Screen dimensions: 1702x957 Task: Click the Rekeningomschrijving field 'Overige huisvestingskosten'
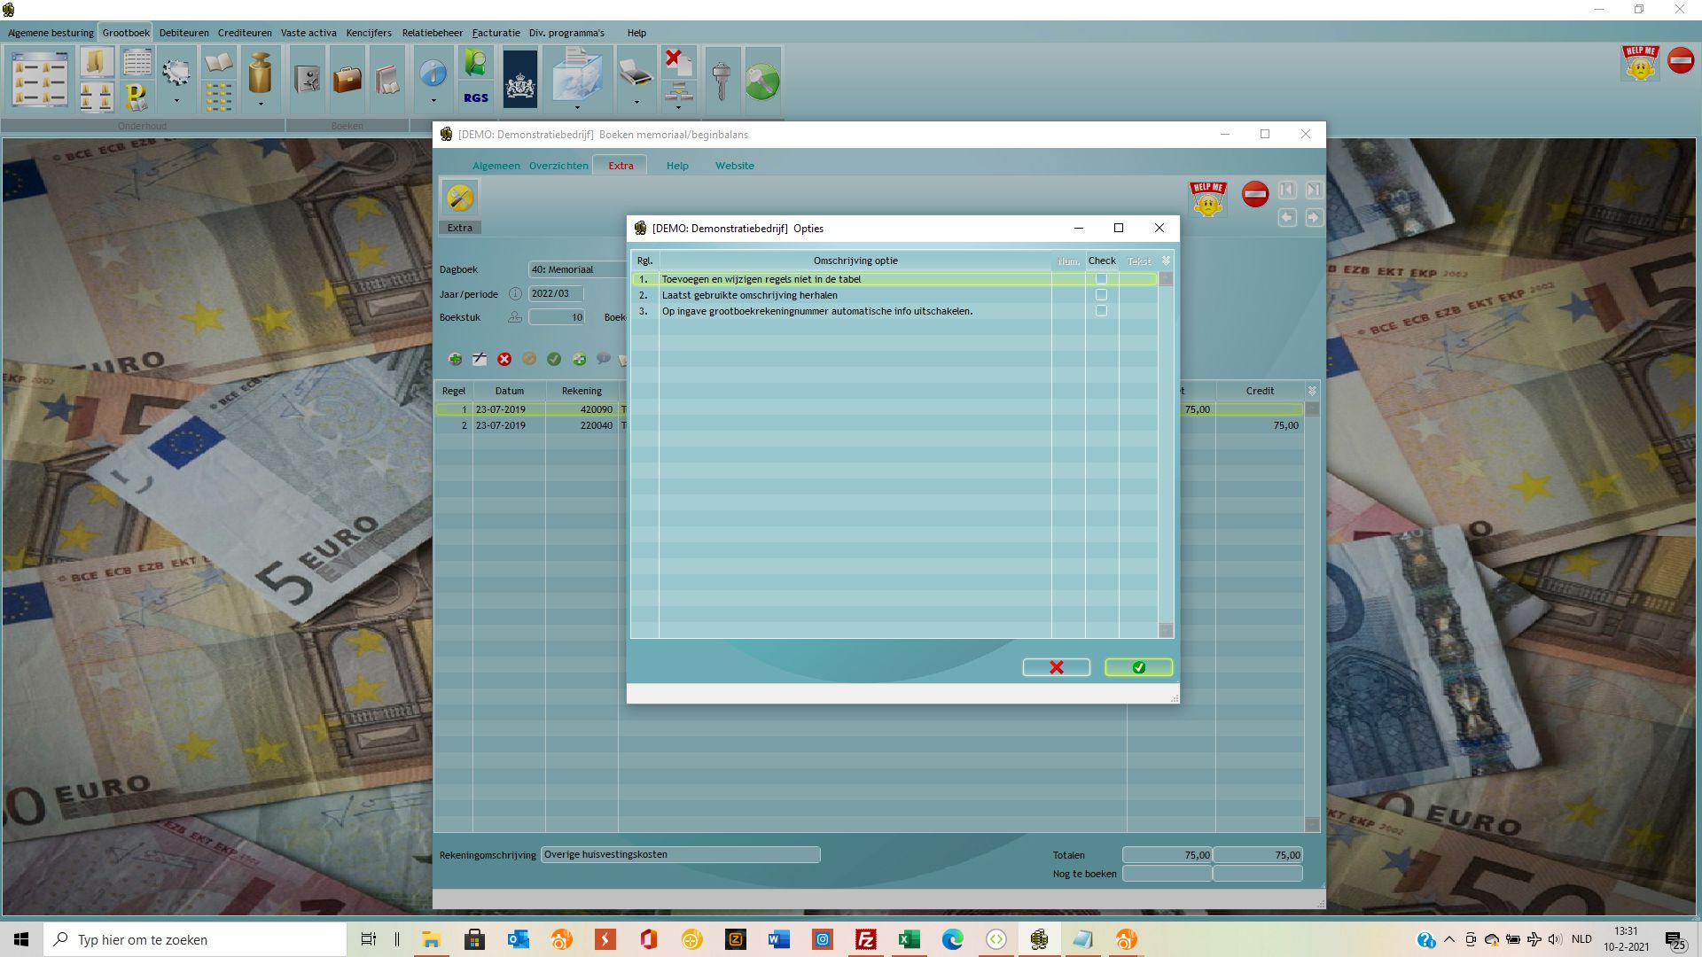click(x=680, y=855)
